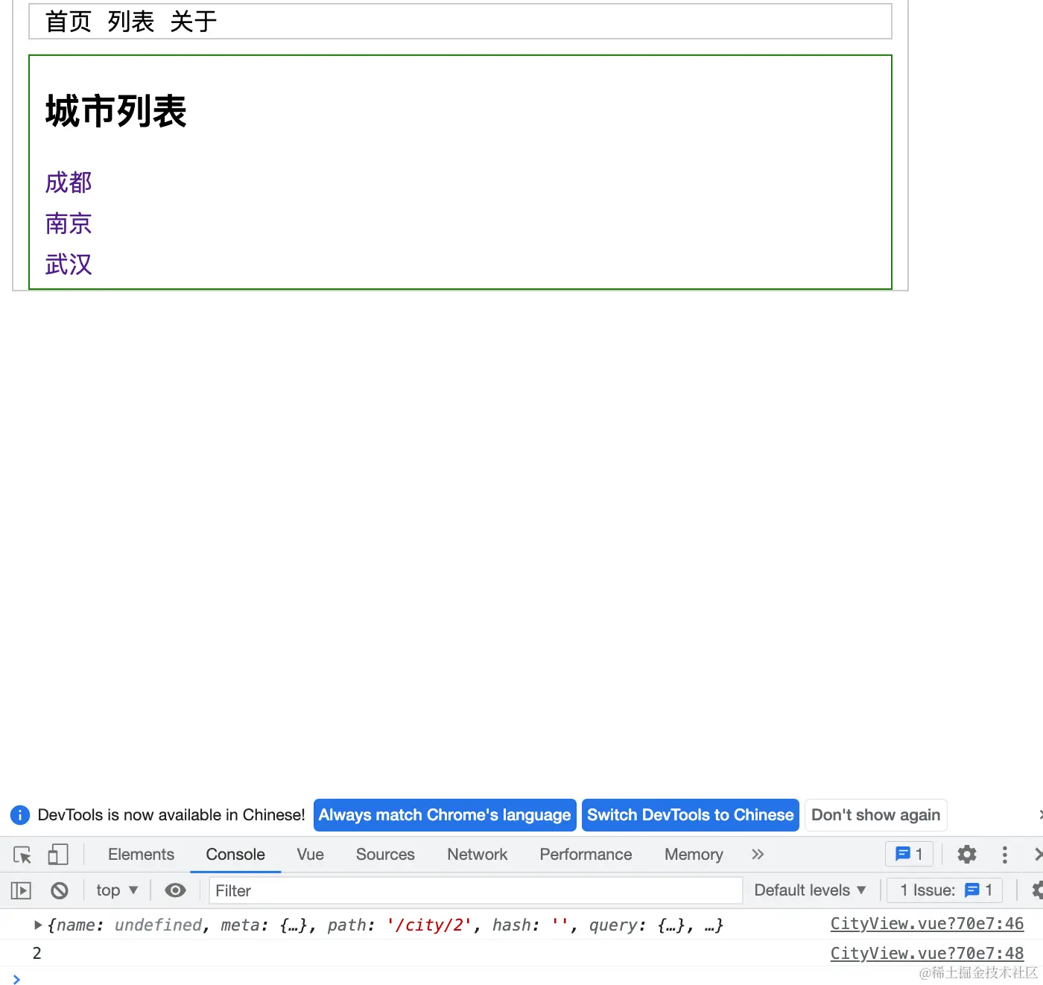Show the console sidebar panel icon
Screen dimensions: 1043x985
click(x=21, y=890)
